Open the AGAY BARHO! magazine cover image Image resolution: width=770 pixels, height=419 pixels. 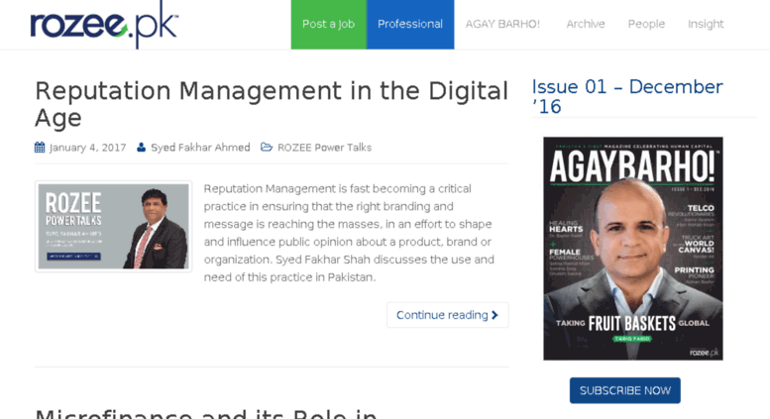(x=633, y=249)
